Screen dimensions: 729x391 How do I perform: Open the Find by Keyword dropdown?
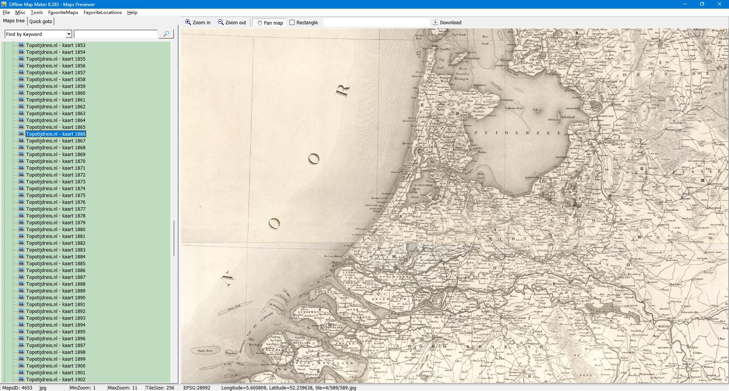coord(69,34)
